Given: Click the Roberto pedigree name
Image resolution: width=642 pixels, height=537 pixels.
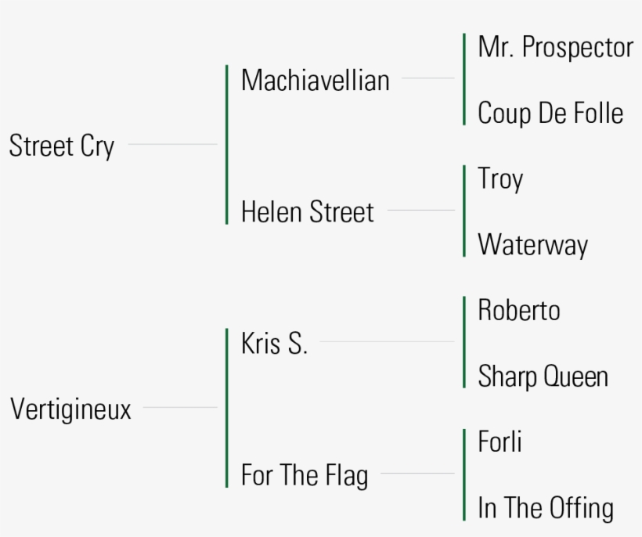Looking at the screenshot, I should click(x=518, y=311).
